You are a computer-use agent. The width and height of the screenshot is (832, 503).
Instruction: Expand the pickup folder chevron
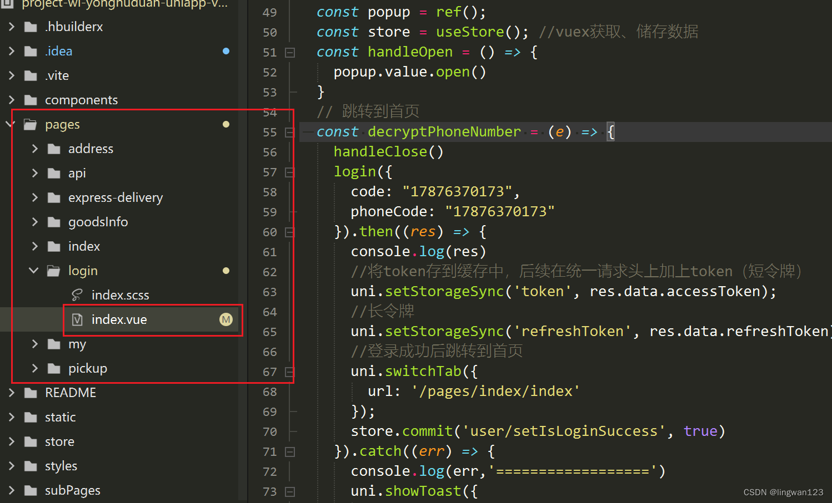pyautogui.click(x=34, y=368)
